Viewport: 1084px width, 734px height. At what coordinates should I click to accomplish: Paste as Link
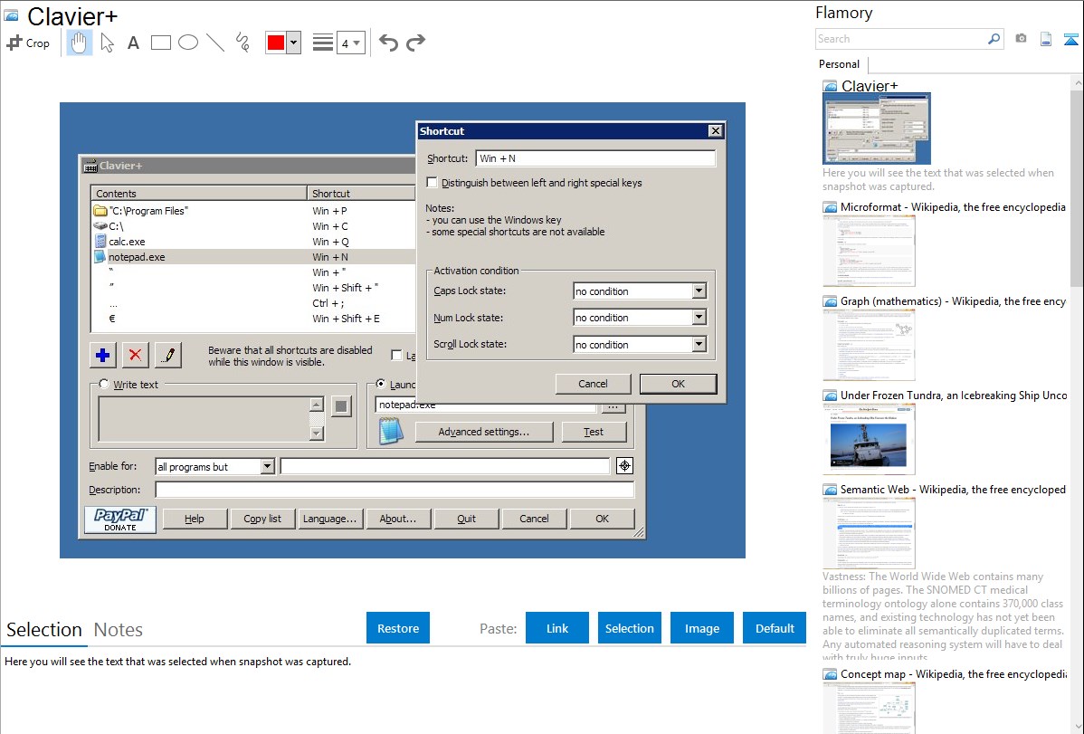click(557, 628)
